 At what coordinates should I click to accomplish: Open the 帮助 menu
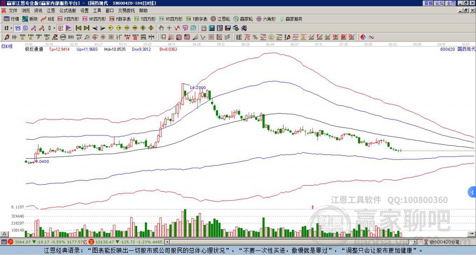tap(143, 11)
